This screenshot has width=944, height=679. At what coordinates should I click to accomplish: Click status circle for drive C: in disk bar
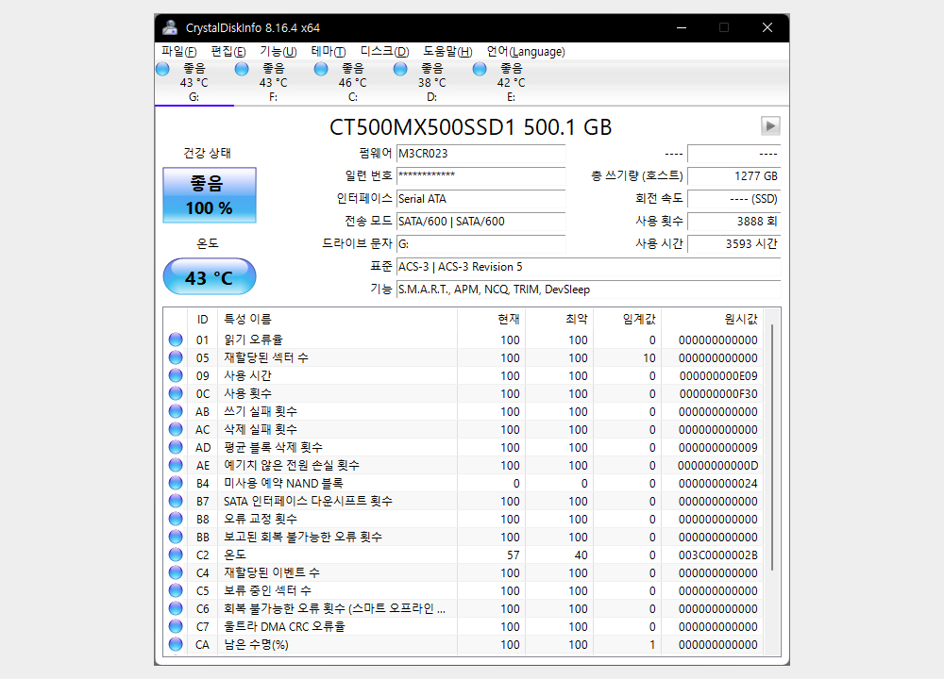321,69
